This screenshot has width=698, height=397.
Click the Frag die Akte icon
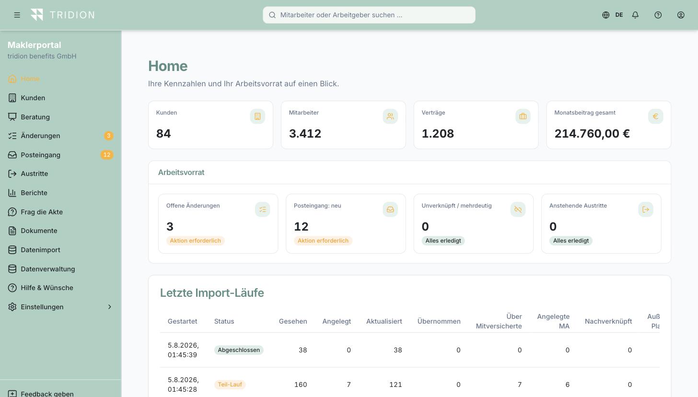[12, 212]
